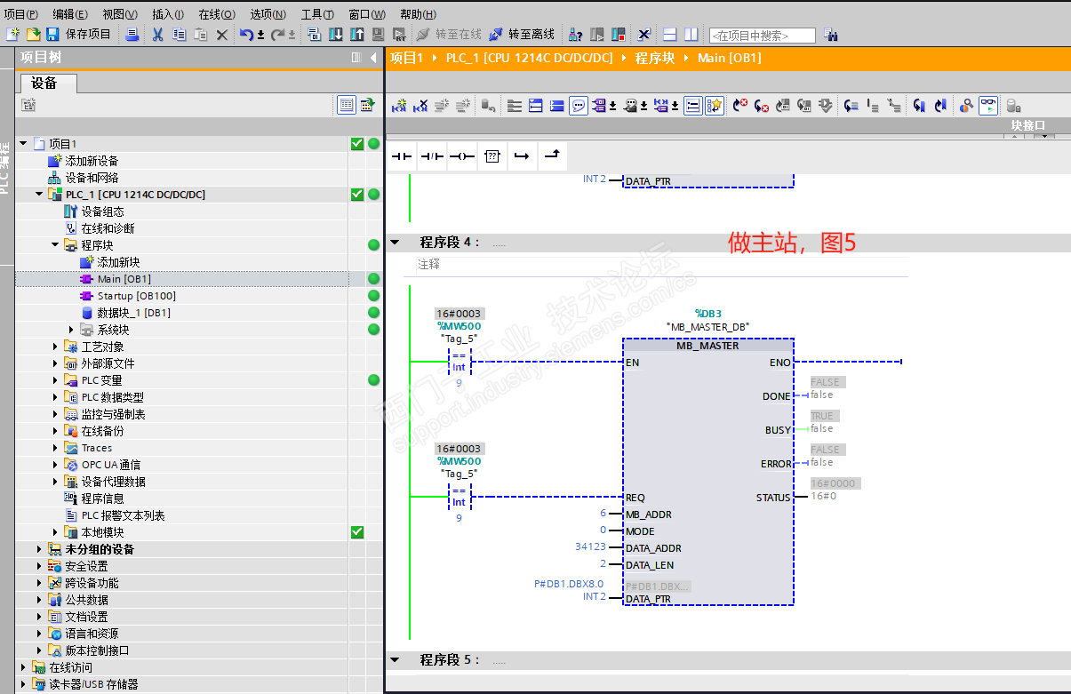The image size is (1071, 694).
Task: Insert a normally open contact
Action: [x=402, y=156]
